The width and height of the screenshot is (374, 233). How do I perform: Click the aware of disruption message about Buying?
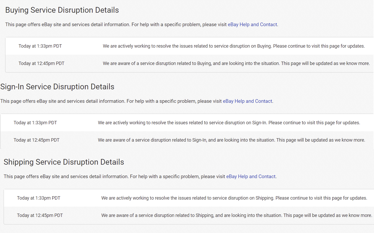coord(236,63)
